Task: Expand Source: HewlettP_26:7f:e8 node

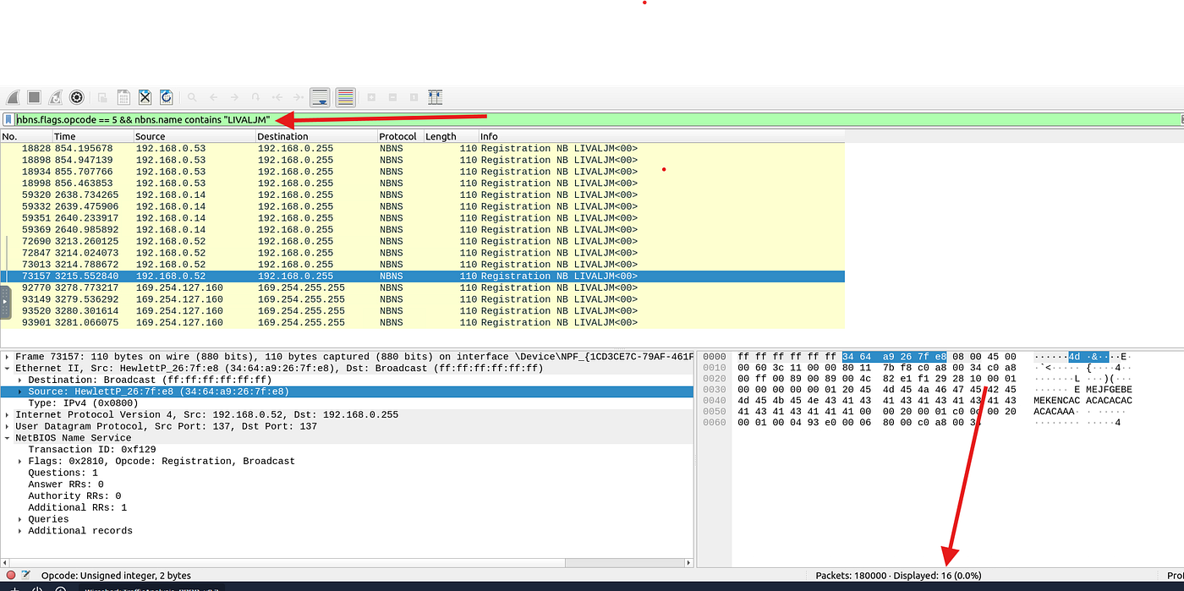Action: (x=19, y=391)
